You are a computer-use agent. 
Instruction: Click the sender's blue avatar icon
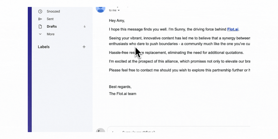(x=101, y=8)
